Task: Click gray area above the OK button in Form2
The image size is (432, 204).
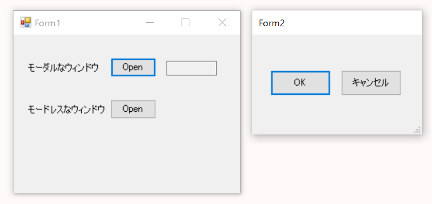Action: pos(301,52)
